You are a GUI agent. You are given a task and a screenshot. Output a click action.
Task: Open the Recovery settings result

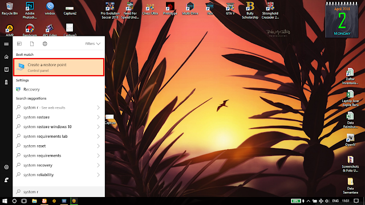coord(59,89)
